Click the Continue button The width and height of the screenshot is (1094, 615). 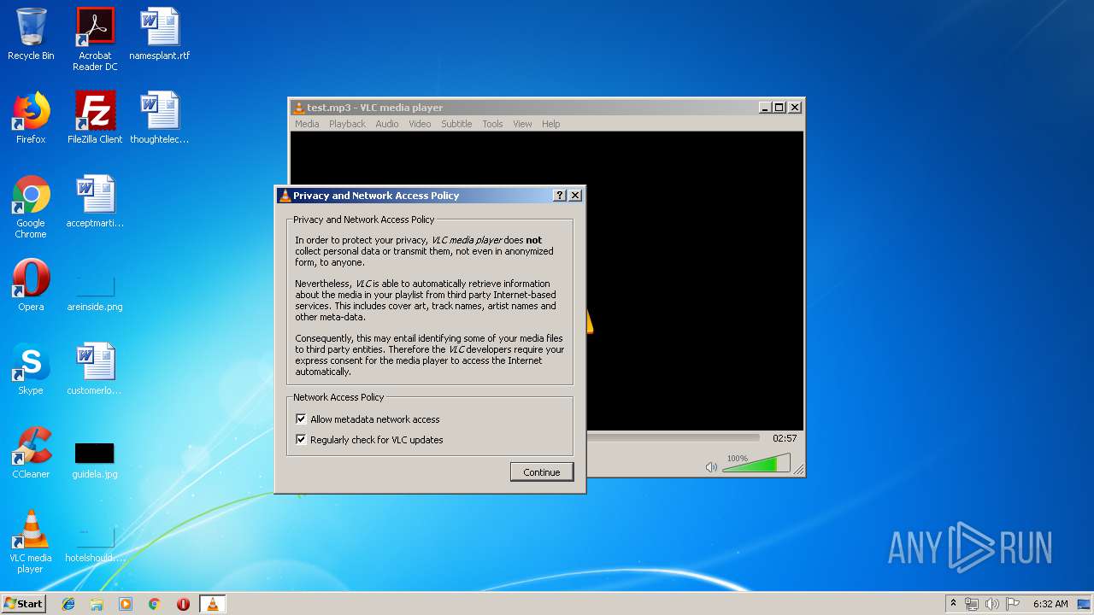pyautogui.click(x=542, y=472)
